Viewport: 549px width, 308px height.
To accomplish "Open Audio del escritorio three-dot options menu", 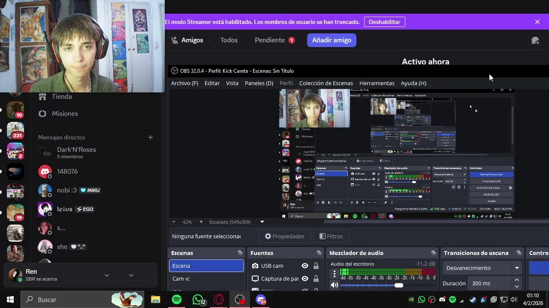I will pyautogui.click(x=335, y=274).
